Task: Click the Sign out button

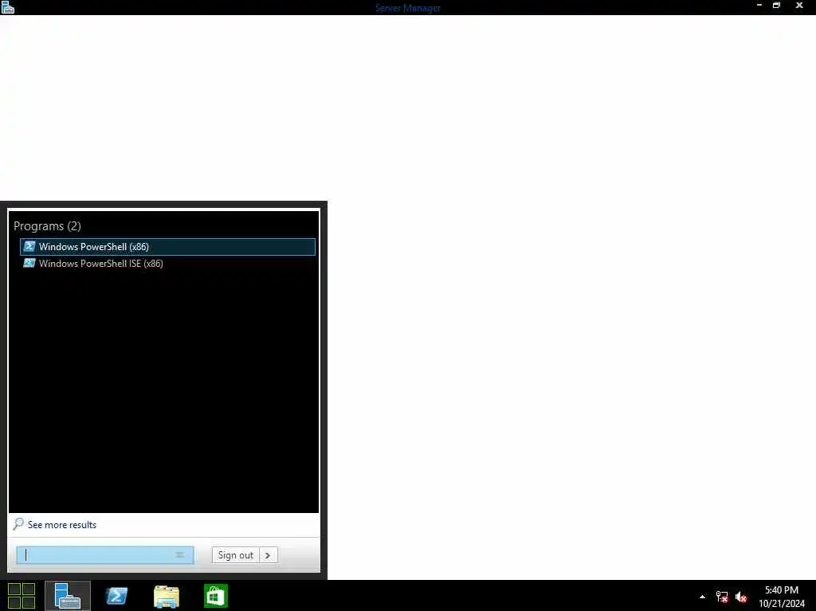Action: 235,555
